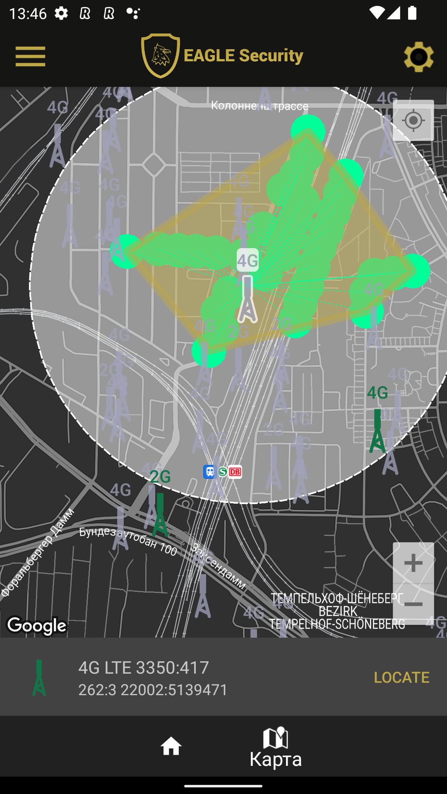Tap the DB rail logo on map
Screen dimensions: 447x794
coord(235,472)
